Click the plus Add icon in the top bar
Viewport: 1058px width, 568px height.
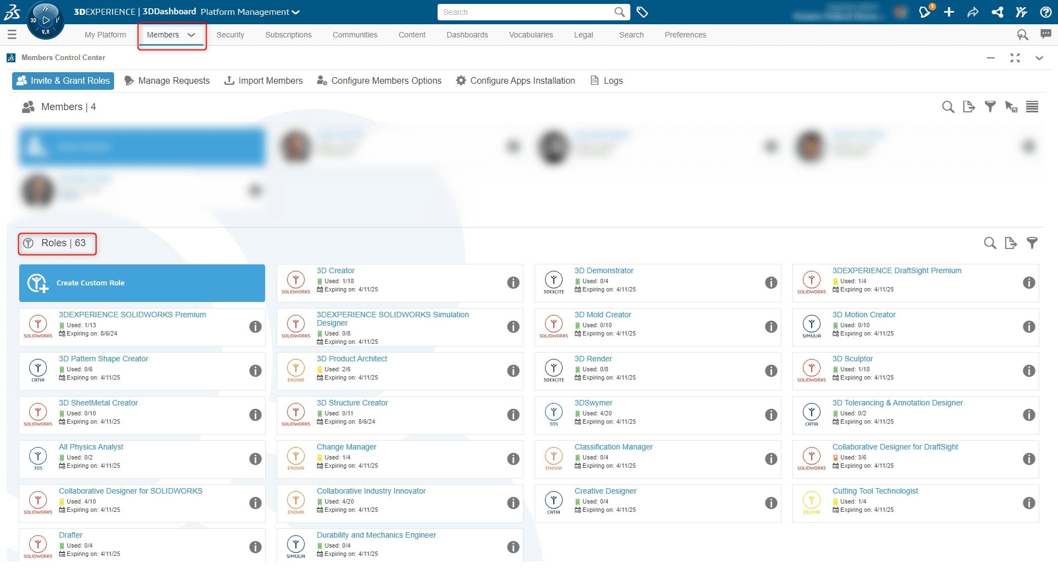(x=949, y=12)
